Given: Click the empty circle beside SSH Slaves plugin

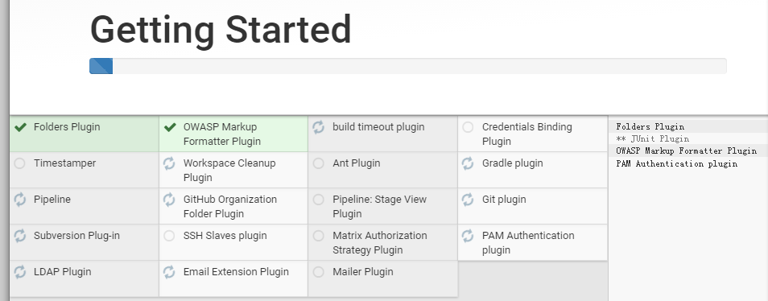Looking at the screenshot, I should pos(169,236).
